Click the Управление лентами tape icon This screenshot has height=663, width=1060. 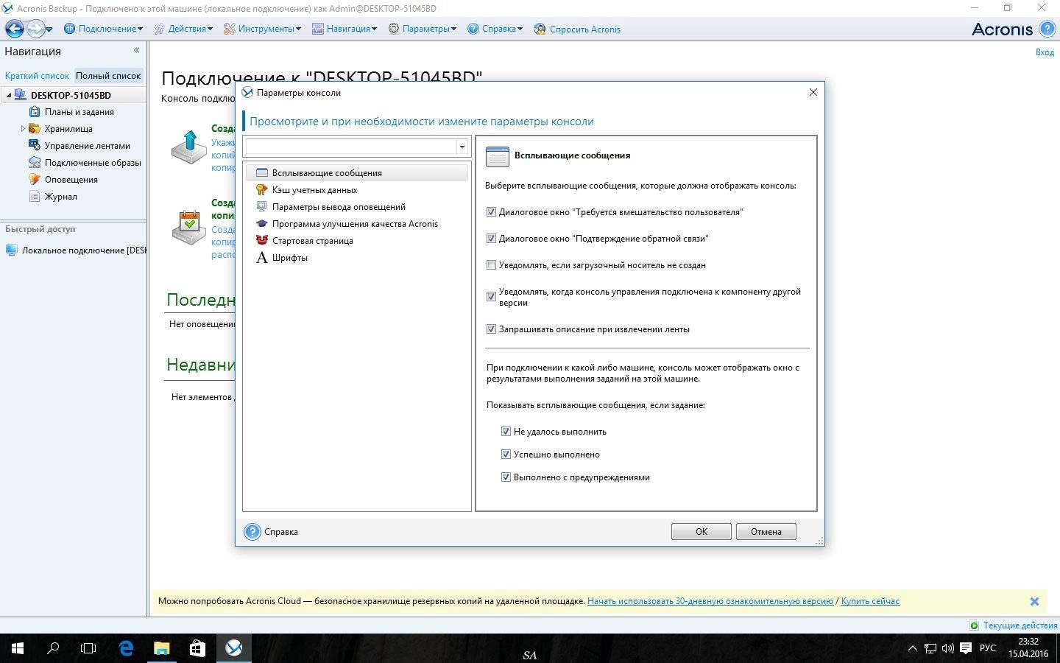(x=34, y=146)
